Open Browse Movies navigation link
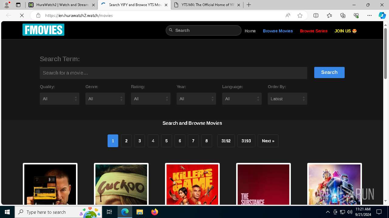 278,31
